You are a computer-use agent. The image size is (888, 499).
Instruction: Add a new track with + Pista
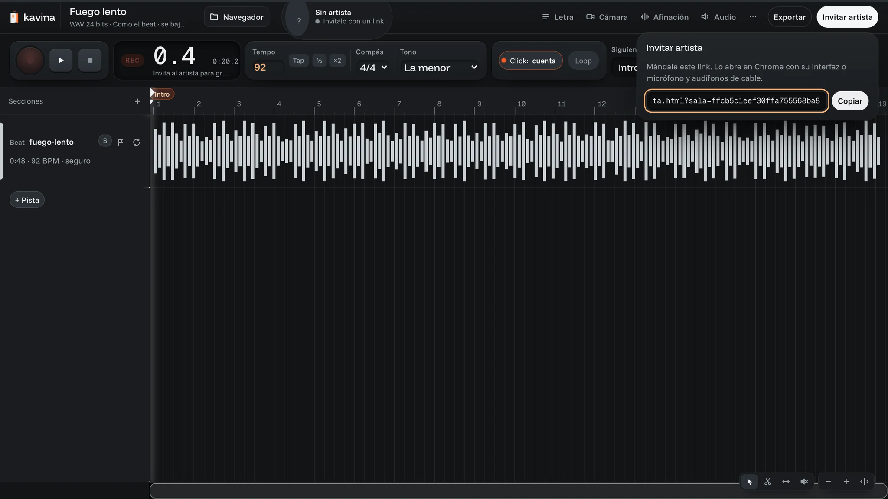(x=27, y=200)
